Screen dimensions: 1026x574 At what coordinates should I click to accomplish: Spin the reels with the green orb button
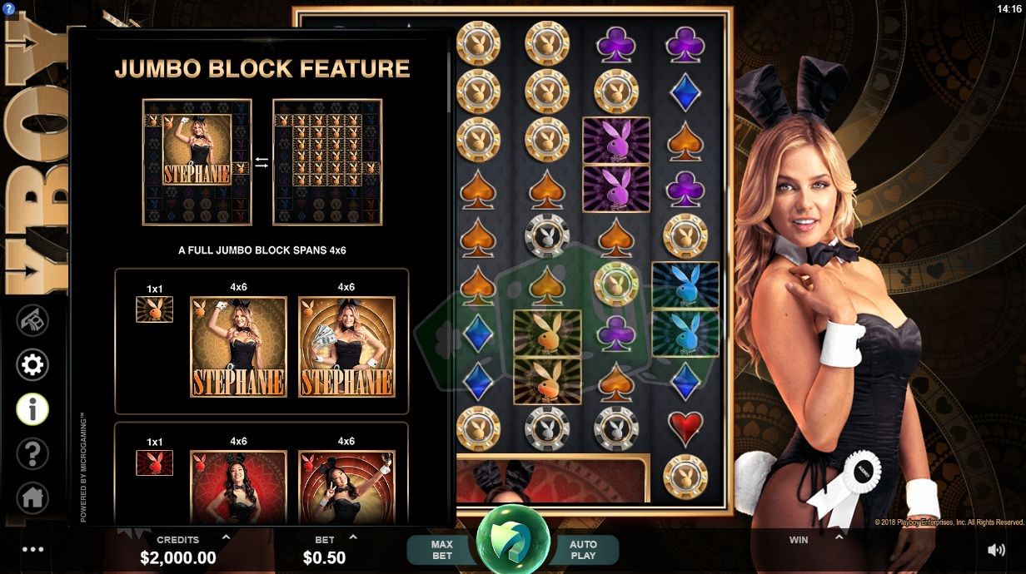(513, 539)
